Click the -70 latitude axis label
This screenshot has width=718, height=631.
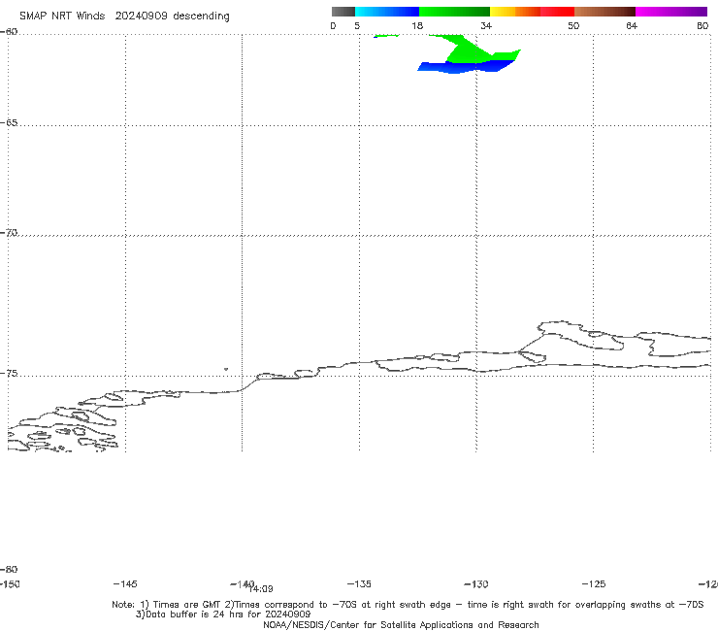click(9, 232)
